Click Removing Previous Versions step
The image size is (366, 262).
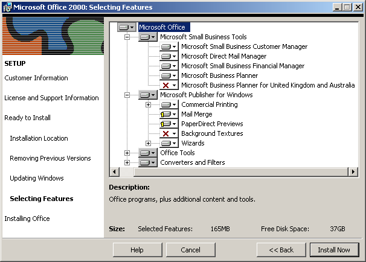point(50,158)
